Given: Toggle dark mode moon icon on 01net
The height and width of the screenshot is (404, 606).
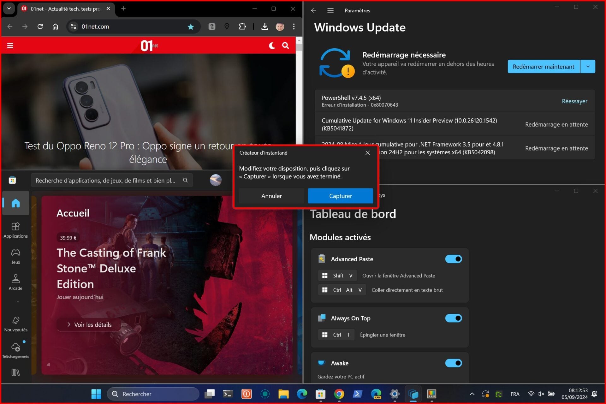Looking at the screenshot, I should tap(272, 46).
